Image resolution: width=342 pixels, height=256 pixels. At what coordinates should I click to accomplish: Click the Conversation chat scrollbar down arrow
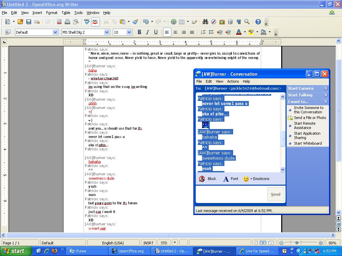[x=283, y=170]
